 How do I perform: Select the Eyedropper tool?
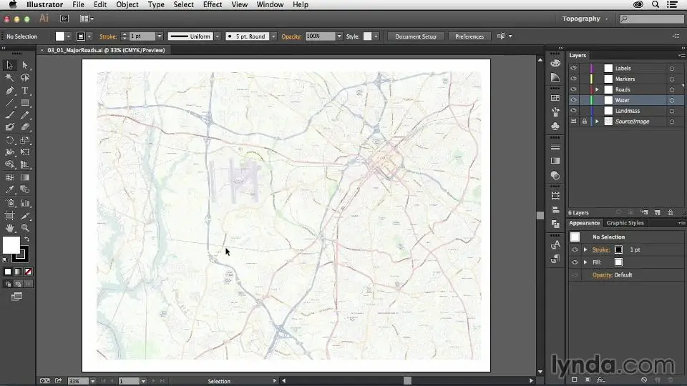pos(9,189)
